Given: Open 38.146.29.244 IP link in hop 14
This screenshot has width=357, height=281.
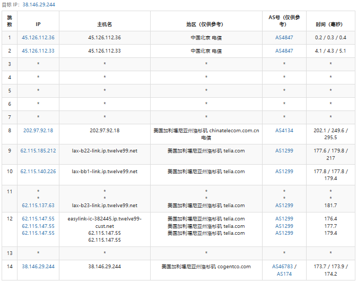Looking at the screenshot, I should click(38, 267).
